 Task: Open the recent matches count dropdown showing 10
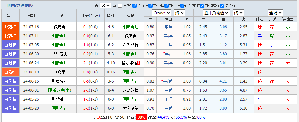(105, 6)
